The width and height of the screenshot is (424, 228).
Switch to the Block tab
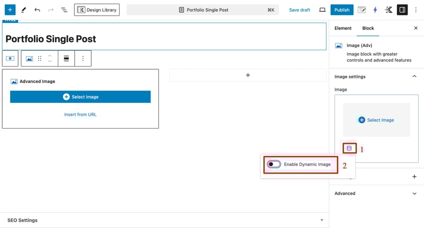tap(368, 28)
